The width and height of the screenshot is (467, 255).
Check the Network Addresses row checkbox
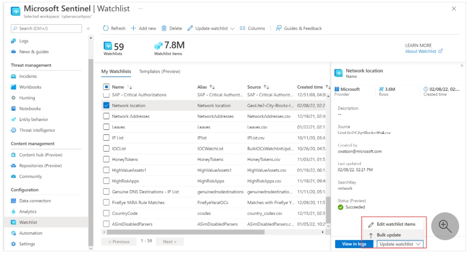point(106,116)
